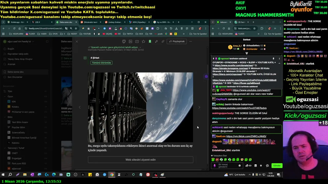Click the Gönder send button

pos(277,166)
